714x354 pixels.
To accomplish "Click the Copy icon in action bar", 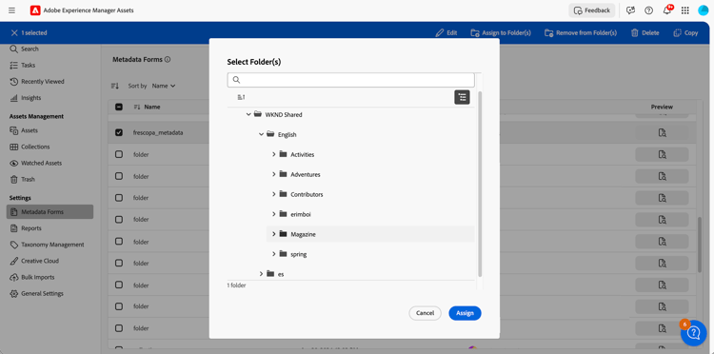I will pyautogui.click(x=677, y=32).
